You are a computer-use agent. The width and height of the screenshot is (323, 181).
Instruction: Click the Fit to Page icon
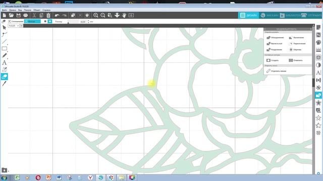coord(131,15)
